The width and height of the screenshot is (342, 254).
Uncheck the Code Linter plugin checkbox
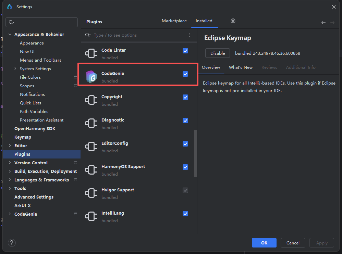pos(185,51)
